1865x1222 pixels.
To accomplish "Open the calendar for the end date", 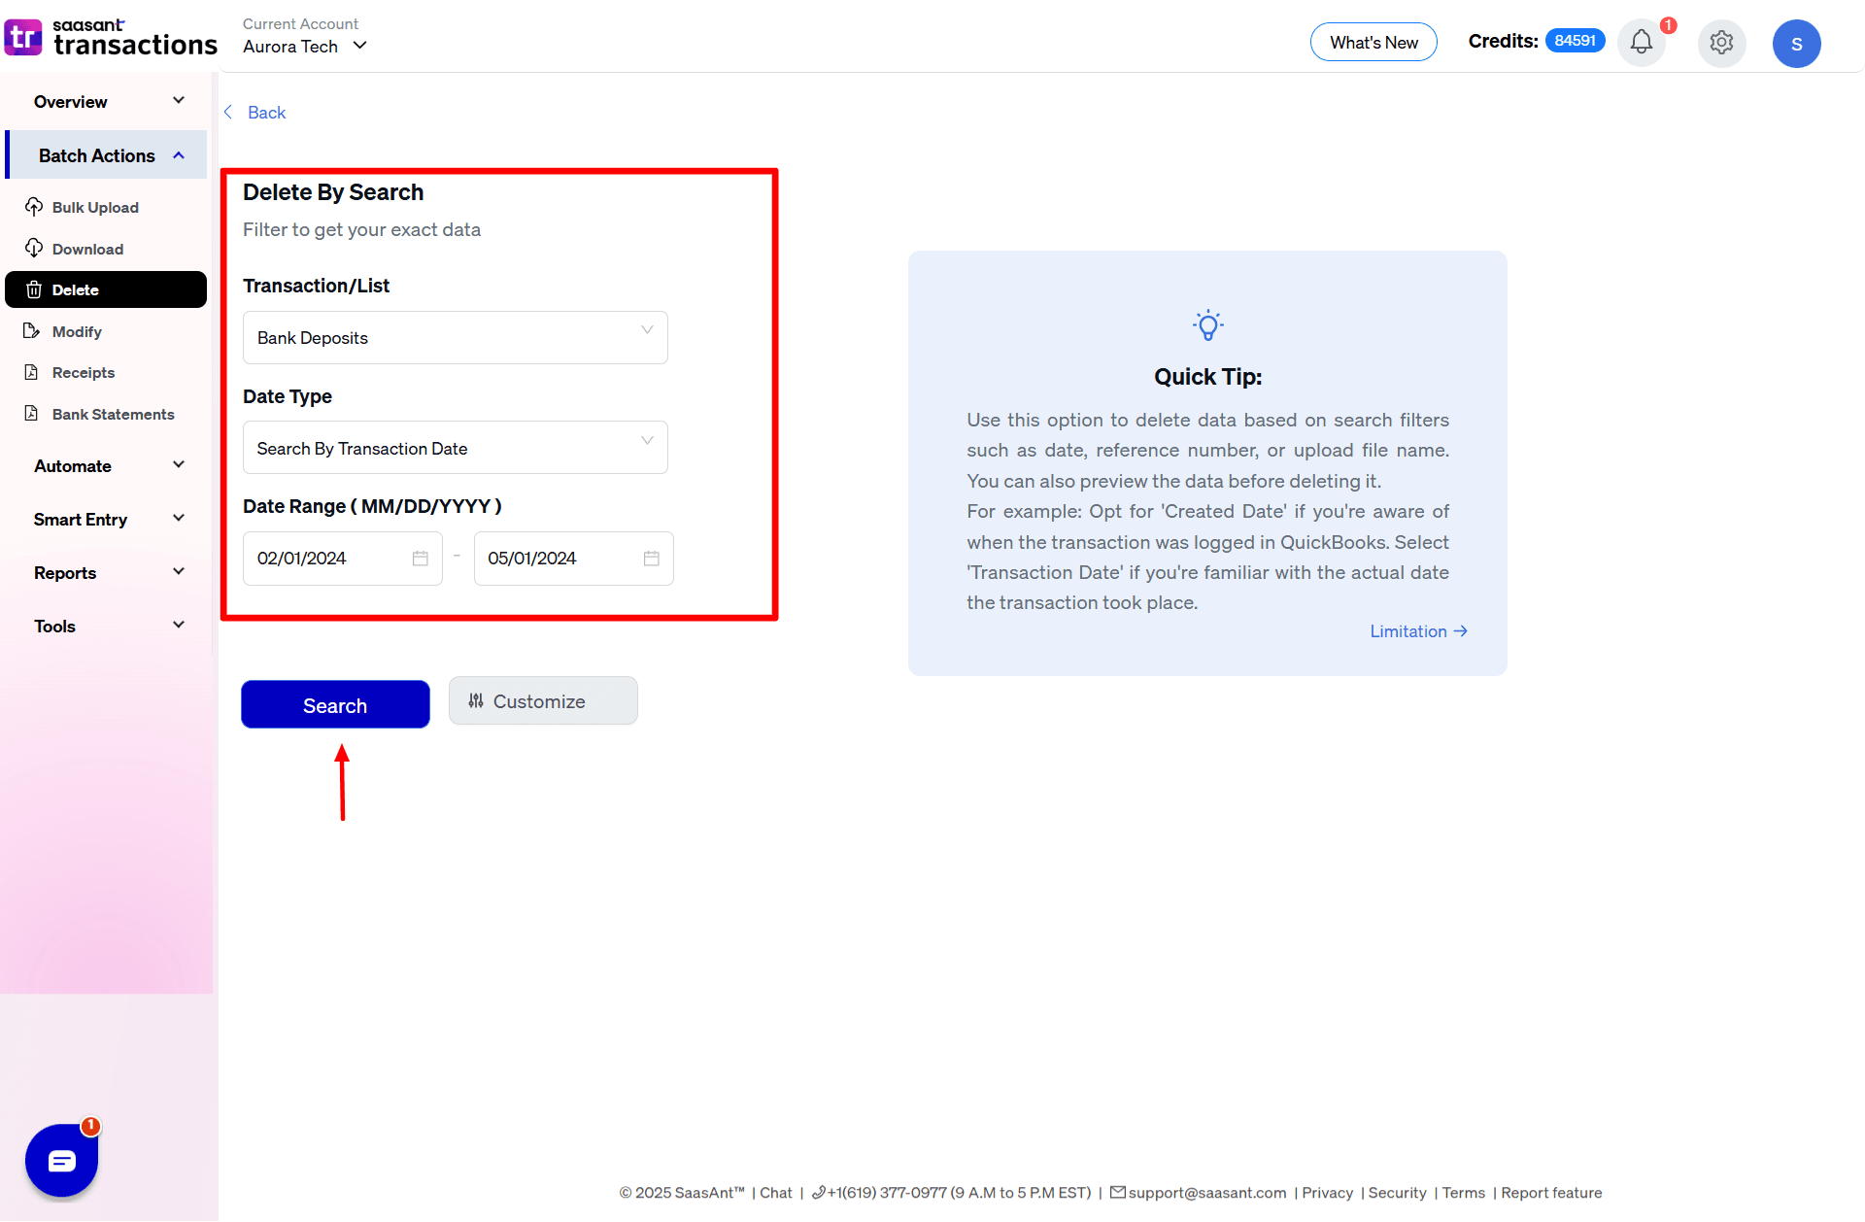I will coord(651,559).
